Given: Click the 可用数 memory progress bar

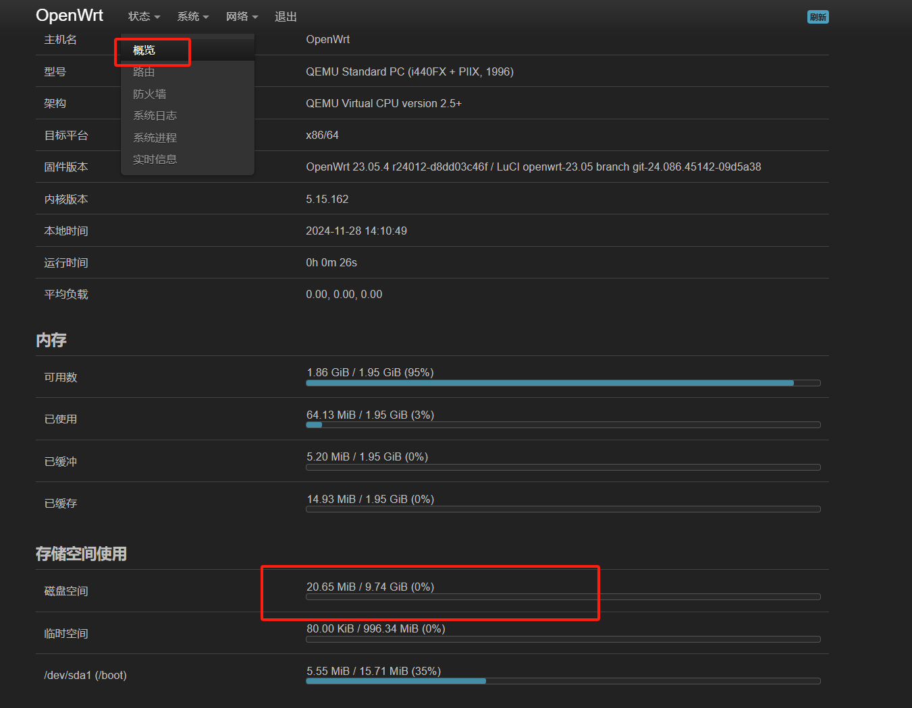Looking at the screenshot, I should point(563,383).
